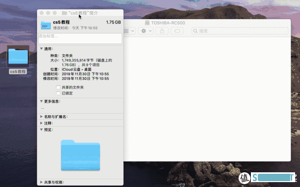Select the cs5 教程 folder on the desktop
The image size is (300, 187).
pyautogui.click(x=18, y=56)
